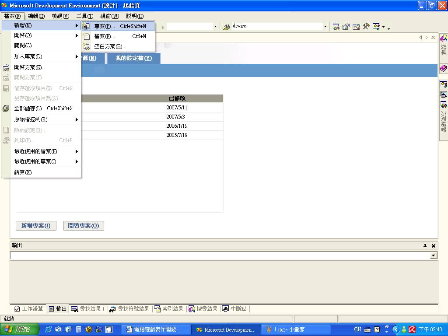Choose 結束(X) to exit
This screenshot has height=336, width=448.
coord(42,172)
